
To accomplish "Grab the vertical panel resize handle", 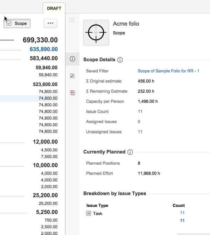I will coord(72,20).
